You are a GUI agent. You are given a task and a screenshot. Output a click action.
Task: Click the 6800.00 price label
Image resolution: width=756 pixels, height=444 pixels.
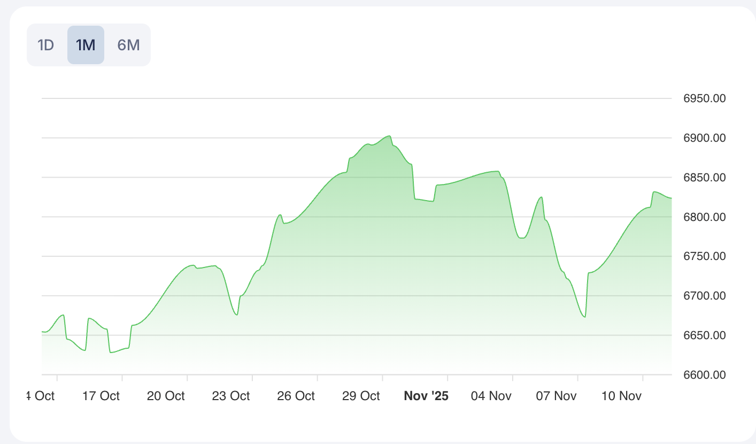(x=705, y=217)
